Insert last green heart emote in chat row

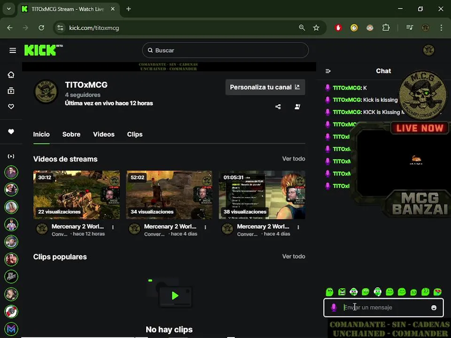point(437,292)
